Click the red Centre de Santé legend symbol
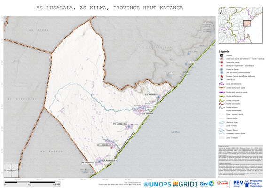Viewport: 266px width, 188px height. pyautogui.click(x=221, y=62)
